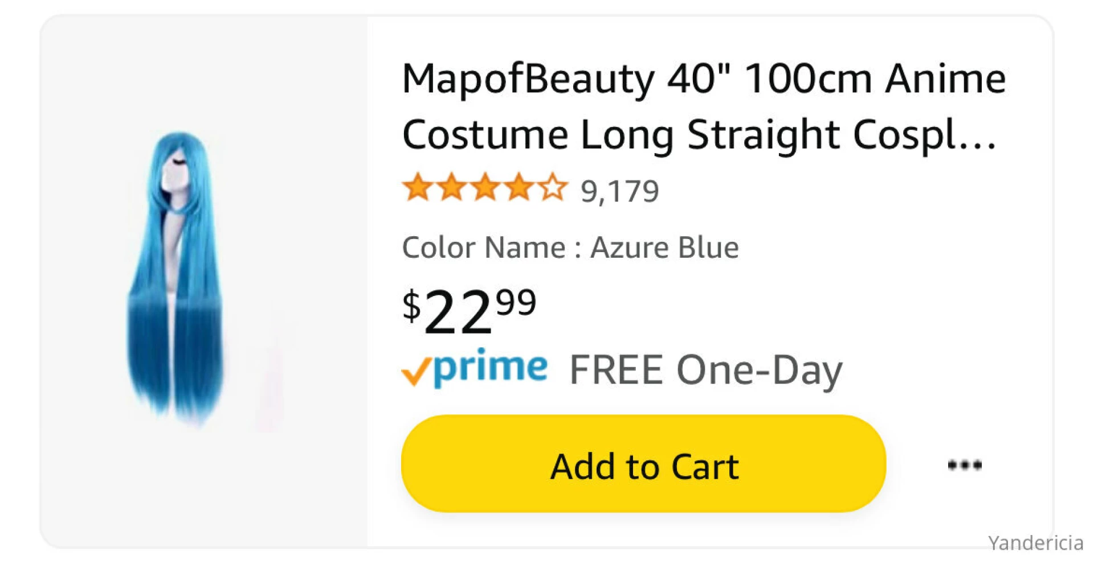Click the FREE One-Day shipping text
The width and height of the screenshot is (1094, 564).
705,370
